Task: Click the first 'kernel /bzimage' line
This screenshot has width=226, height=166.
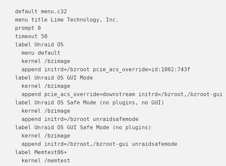Action: coord(46,61)
